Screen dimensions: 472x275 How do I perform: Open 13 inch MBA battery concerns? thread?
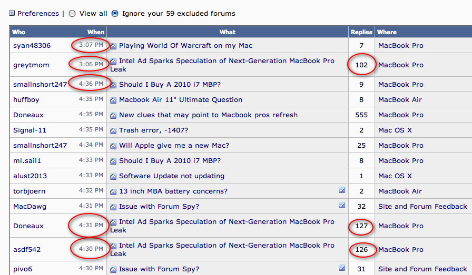click(173, 191)
